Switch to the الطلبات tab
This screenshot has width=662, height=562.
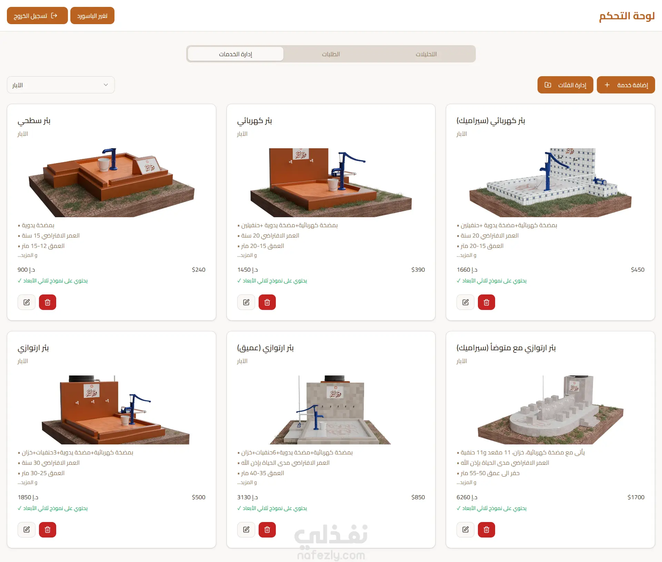coord(331,54)
